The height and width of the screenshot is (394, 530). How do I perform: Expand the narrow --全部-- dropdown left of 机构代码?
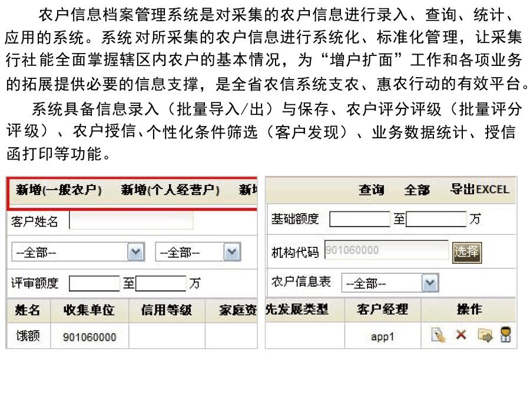coord(233,252)
